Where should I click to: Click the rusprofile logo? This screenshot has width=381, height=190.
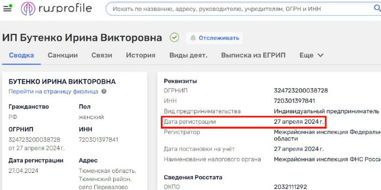56,9
